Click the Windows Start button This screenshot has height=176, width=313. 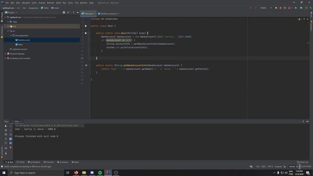pyautogui.click(x=4, y=173)
